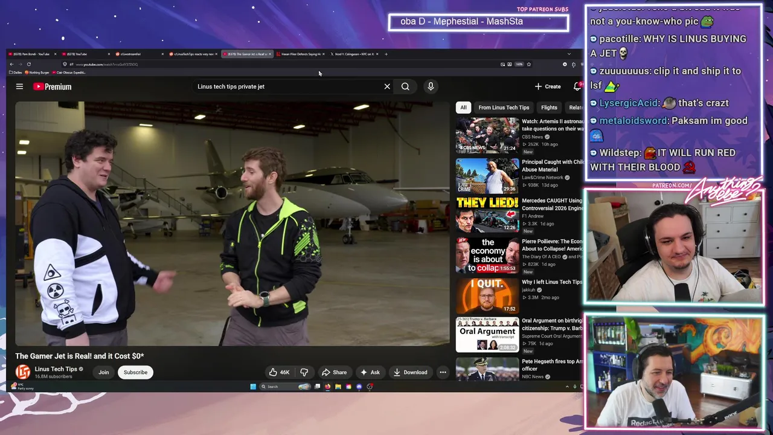
Task: Switch to r/LinusTechTips reacts tab
Action: 192,54
